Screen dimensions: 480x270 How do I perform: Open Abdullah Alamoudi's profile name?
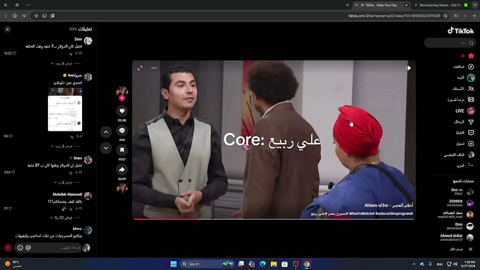[x=67, y=194]
